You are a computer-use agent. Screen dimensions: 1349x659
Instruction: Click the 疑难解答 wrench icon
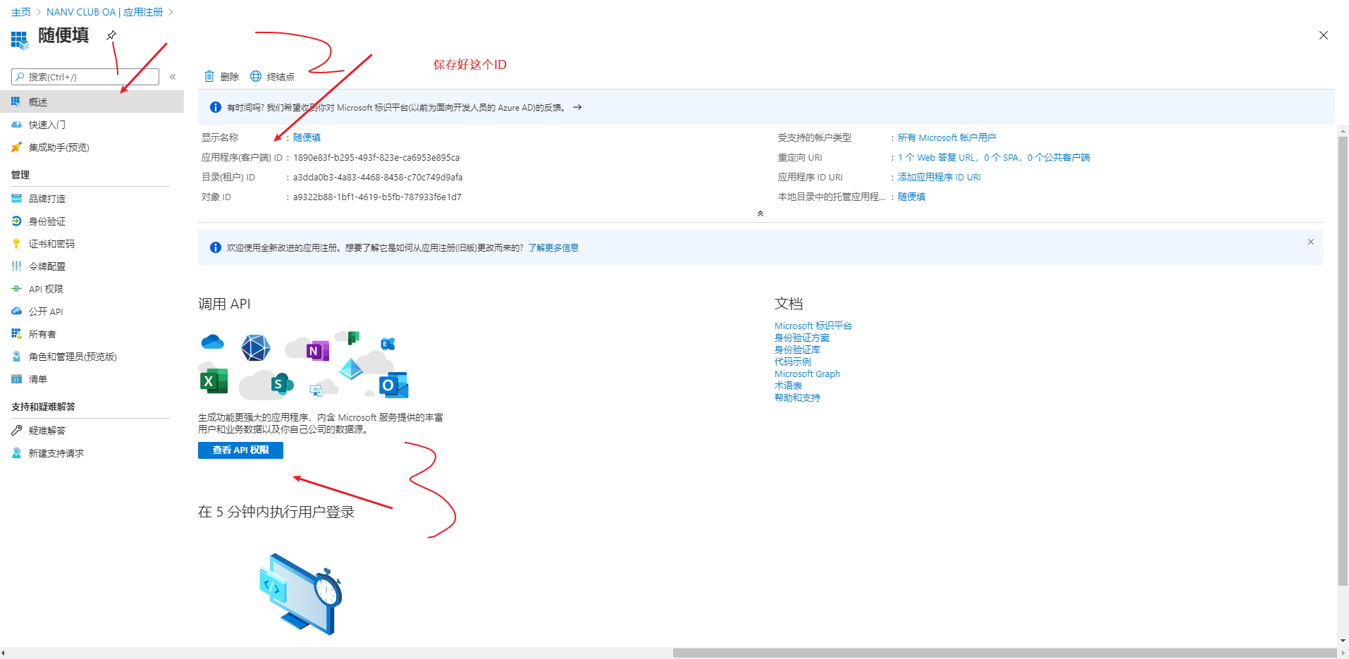click(x=16, y=430)
